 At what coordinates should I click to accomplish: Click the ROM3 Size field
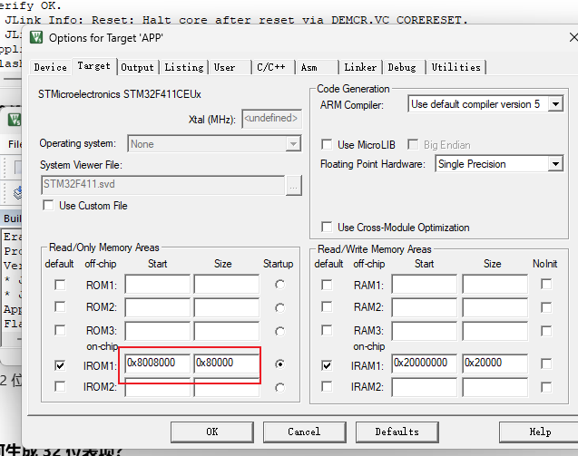click(x=226, y=331)
